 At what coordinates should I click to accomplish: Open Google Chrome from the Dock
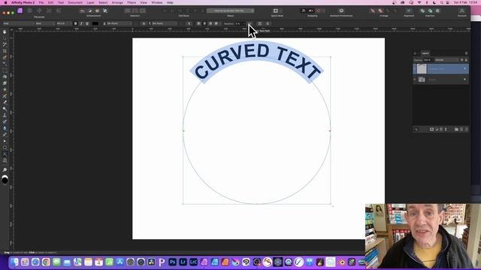point(46,262)
